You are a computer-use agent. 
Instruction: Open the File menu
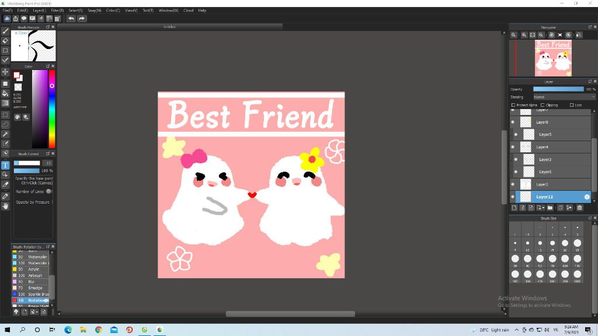click(8, 10)
